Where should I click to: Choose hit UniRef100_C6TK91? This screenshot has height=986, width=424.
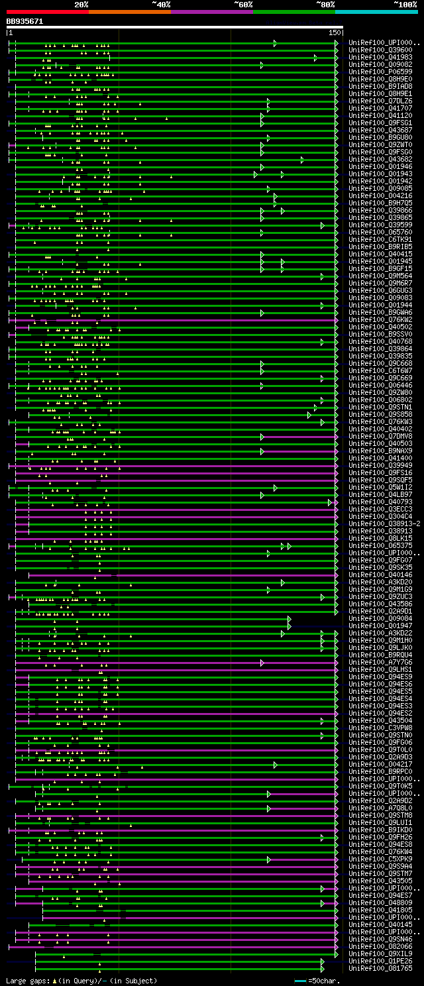(x=380, y=240)
